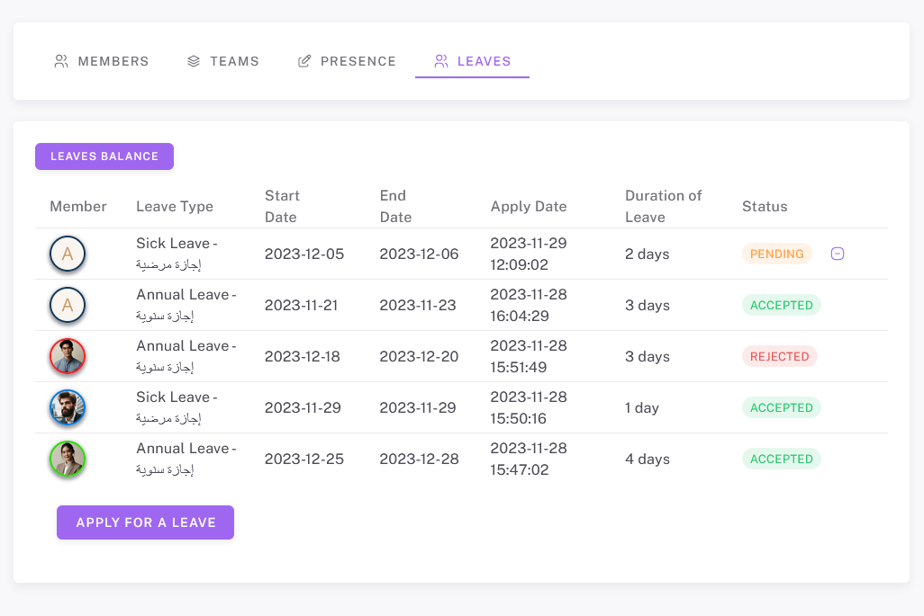The height and width of the screenshot is (616, 924).
Task: Click the Rejected status badge
Action: tap(779, 356)
